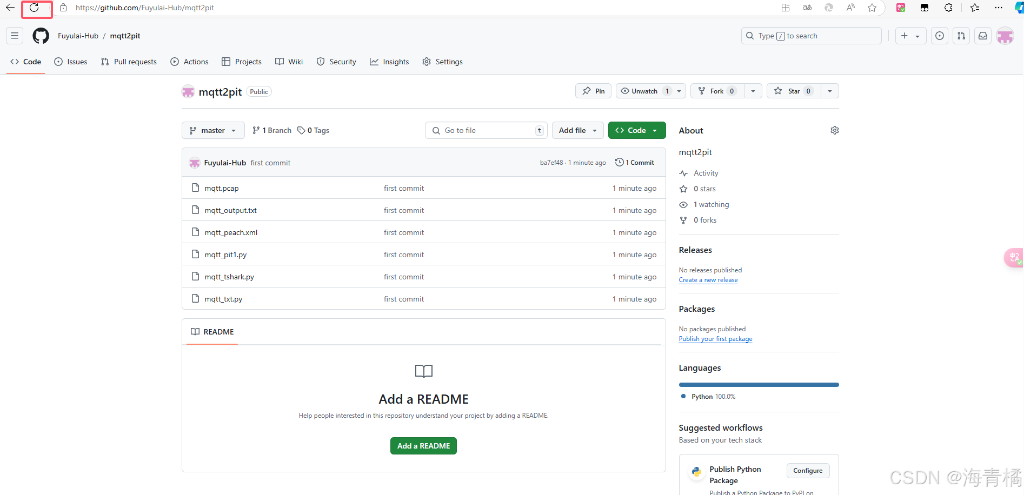The height and width of the screenshot is (495, 1024).
Task: Open file mqtt_pit1.py
Action: tap(225, 255)
